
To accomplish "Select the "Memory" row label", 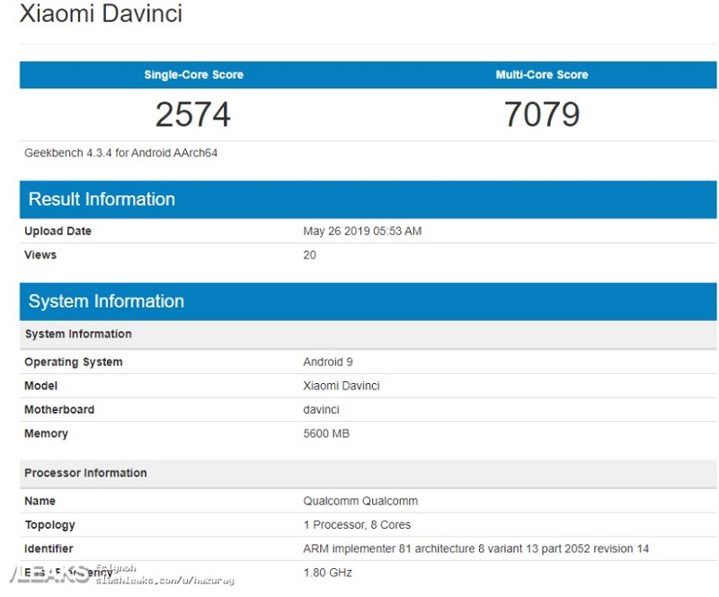I will [x=46, y=433].
